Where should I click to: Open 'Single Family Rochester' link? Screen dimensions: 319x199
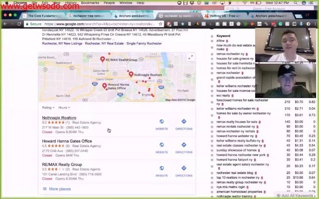coord(144,43)
